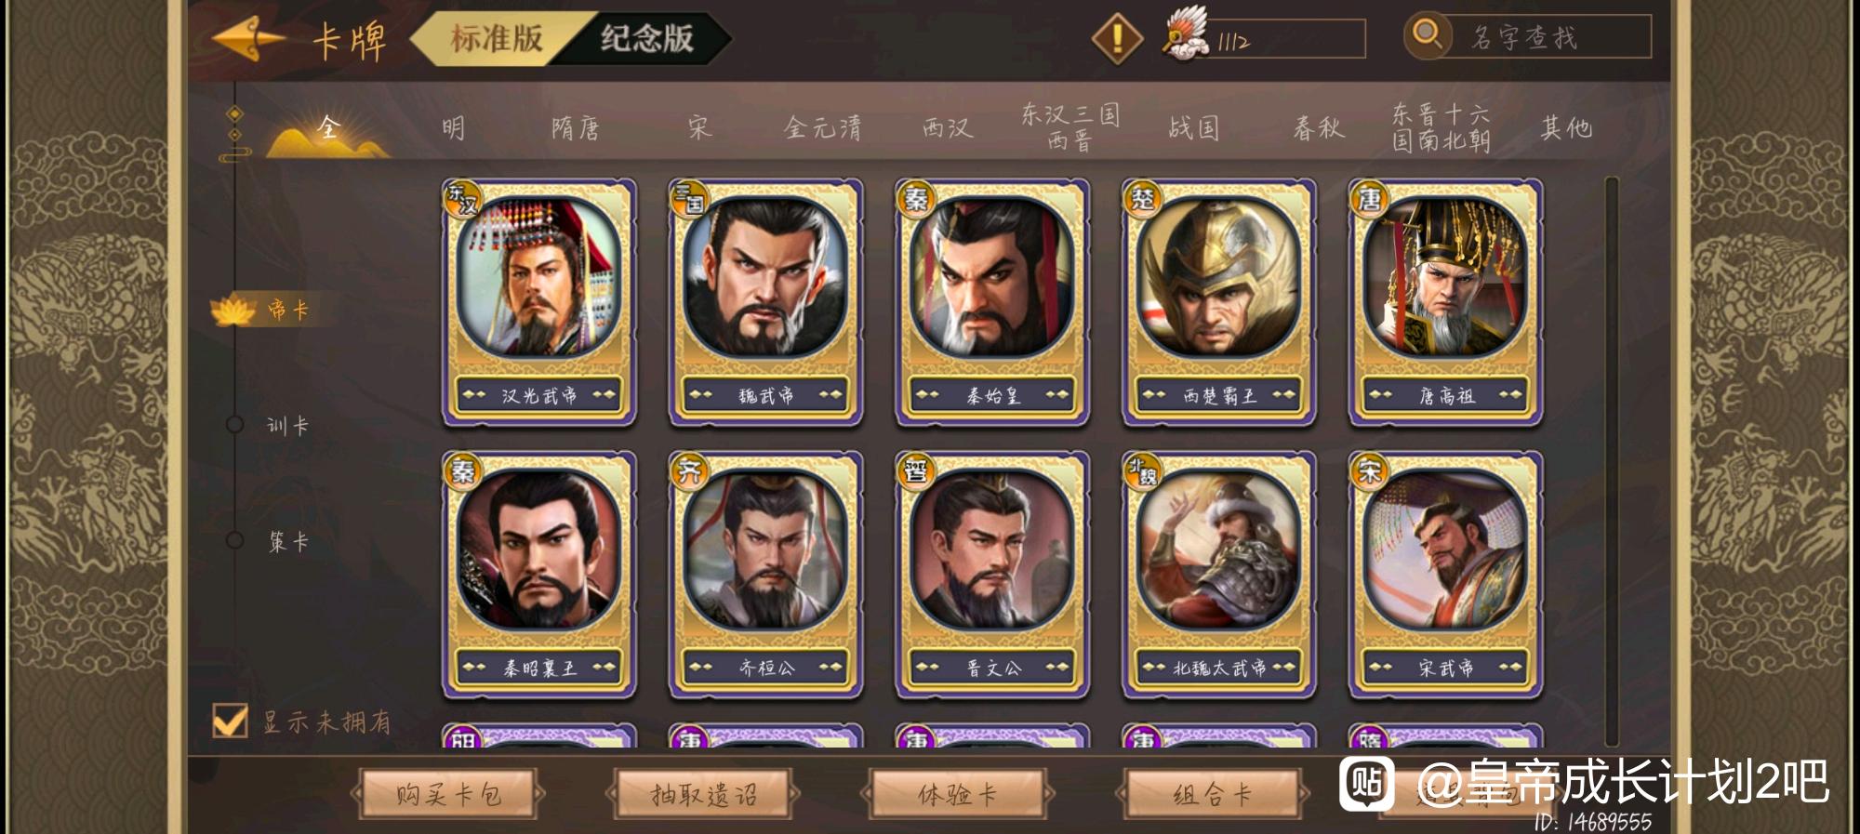Filter cards by 战国 period
The image size is (1860, 834).
tap(1194, 128)
